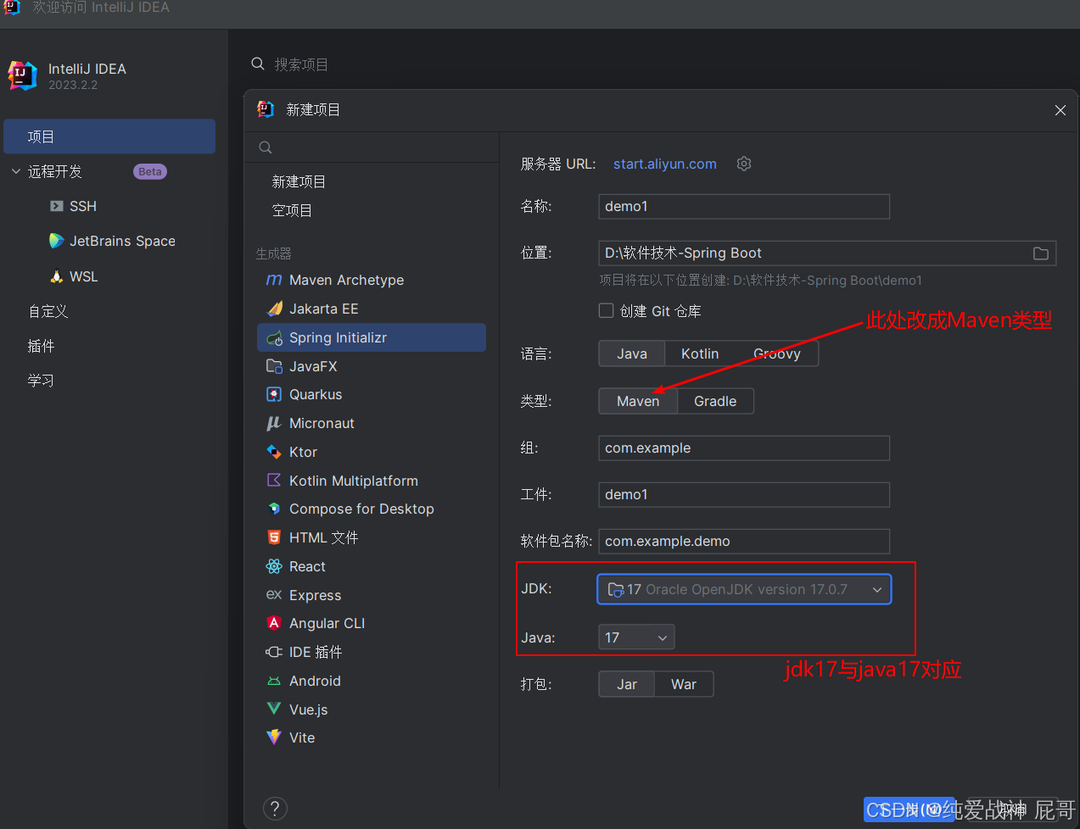Click the Angular CLI red shield icon
Viewport: 1080px width, 829px height.
274,623
